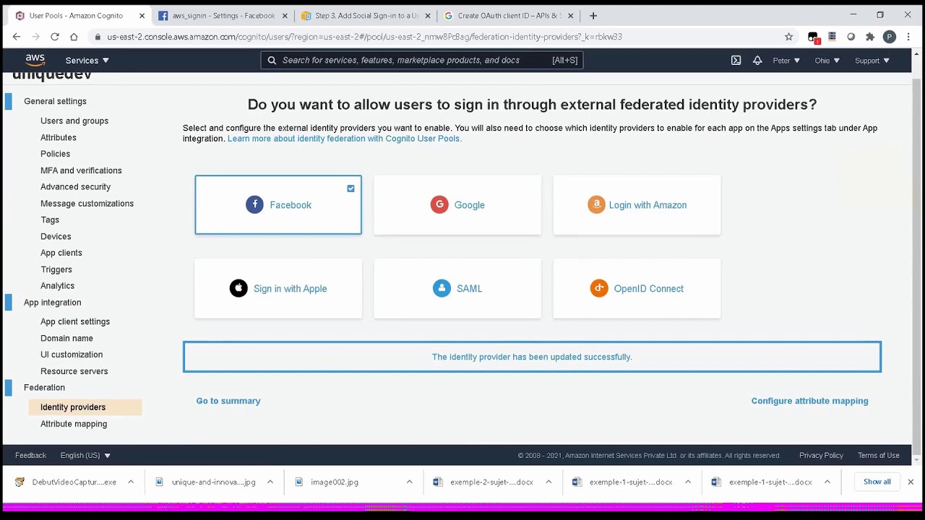
Task: Open the Ohio region dropdown
Action: click(x=827, y=61)
